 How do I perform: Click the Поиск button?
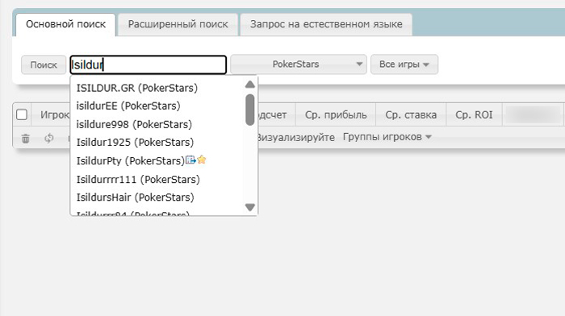click(44, 64)
